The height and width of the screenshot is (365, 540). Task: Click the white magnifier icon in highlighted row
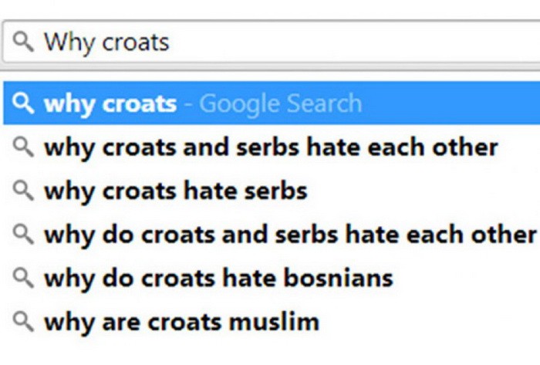click(x=24, y=103)
